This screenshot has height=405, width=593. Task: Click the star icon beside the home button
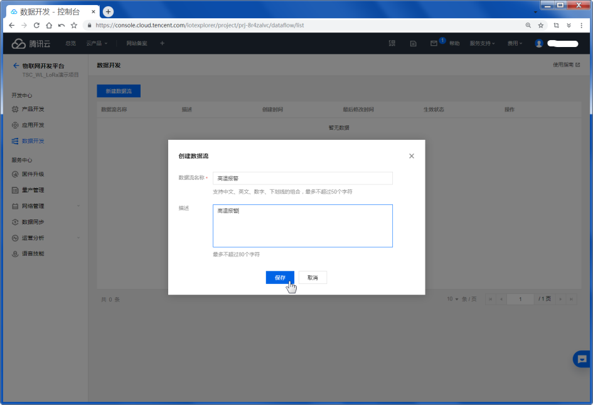pyautogui.click(x=74, y=25)
